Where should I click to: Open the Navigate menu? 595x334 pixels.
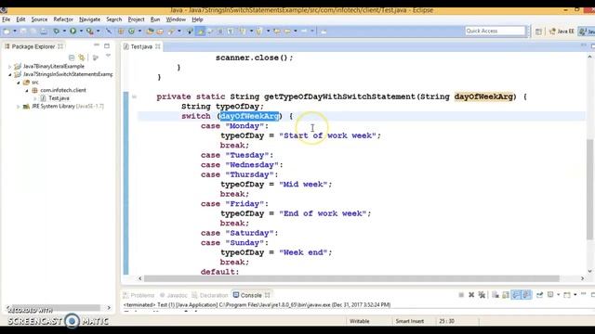(x=89, y=19)
